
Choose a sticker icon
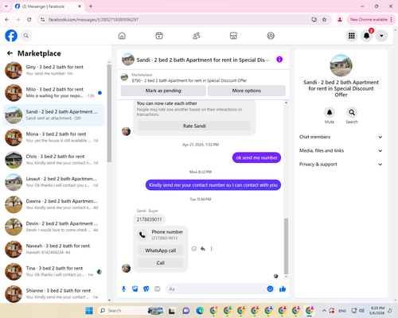click(x=146, y=289)
